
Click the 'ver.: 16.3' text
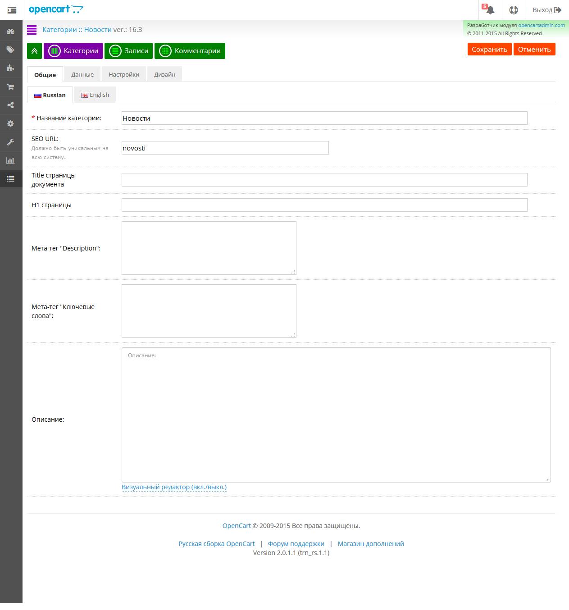coord(128,30)
